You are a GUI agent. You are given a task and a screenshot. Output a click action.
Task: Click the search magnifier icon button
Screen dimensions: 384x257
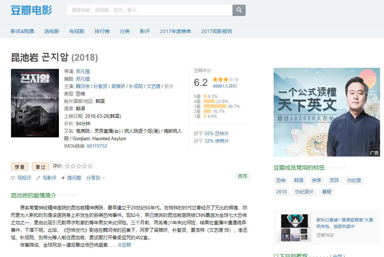(x=239, y=10)
